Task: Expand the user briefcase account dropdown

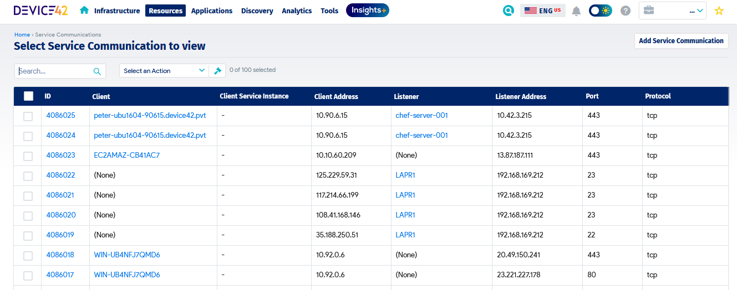Action: [672, 11]
